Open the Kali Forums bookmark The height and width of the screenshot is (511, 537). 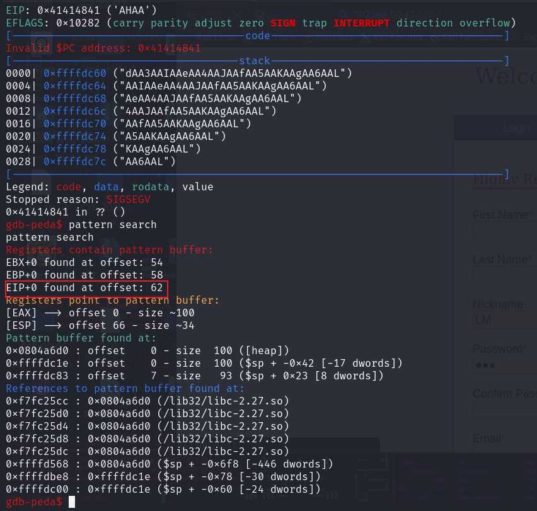coord(393,37)
